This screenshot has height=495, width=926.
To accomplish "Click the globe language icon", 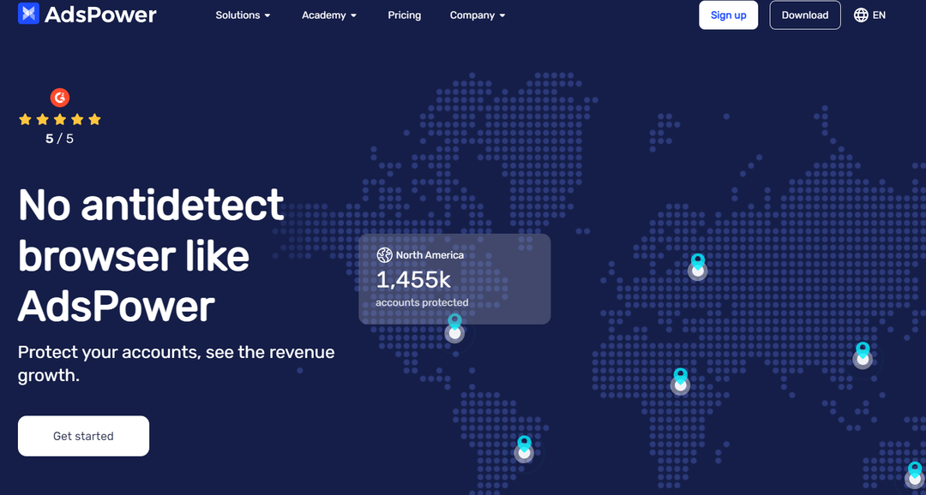I will pos(861,15).
